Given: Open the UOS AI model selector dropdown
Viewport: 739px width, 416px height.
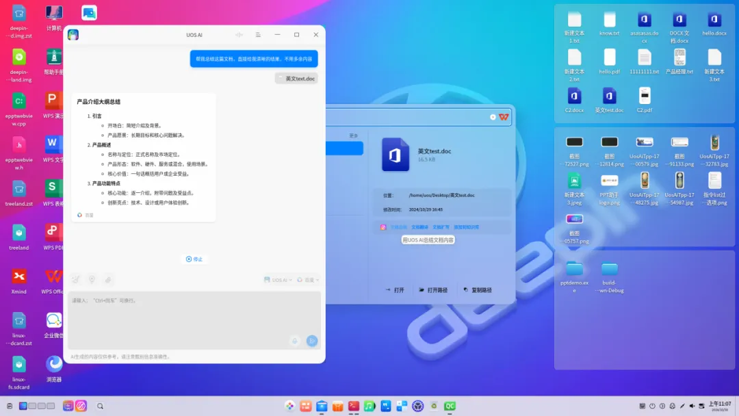Looking at the screenshot, I should (278, 278).
